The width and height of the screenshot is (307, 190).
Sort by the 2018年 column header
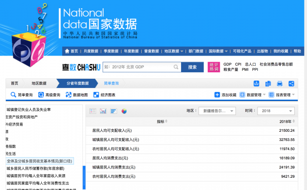tap(286, 122)
